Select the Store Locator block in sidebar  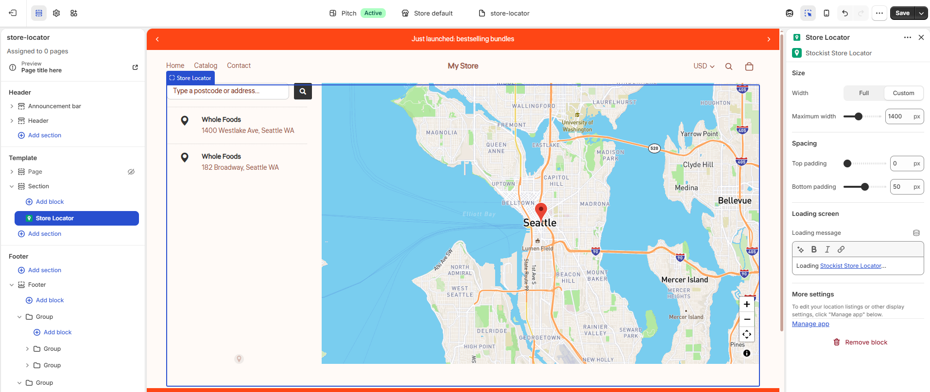click(77, 218)
